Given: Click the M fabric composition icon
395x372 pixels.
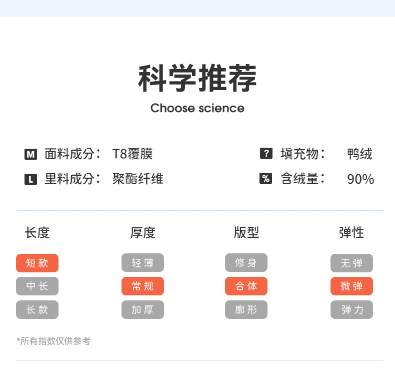Looking at the screenshot, I should (x=30, y=155).
